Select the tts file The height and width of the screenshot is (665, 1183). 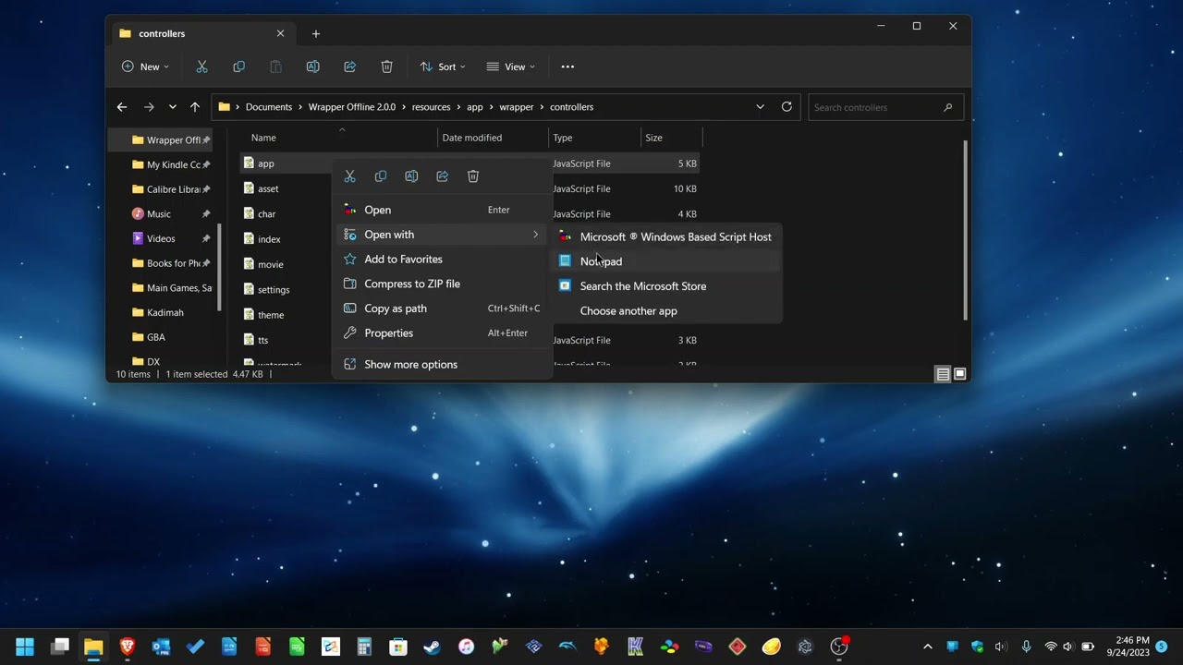point(263,340)
